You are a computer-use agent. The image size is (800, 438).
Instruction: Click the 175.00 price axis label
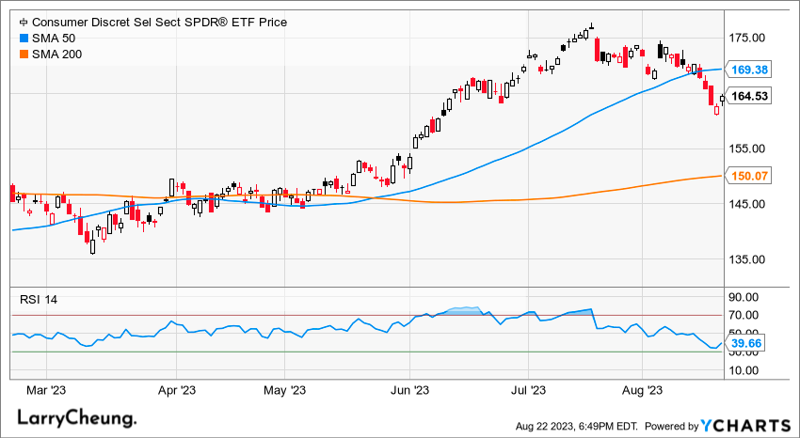[747, 39]
